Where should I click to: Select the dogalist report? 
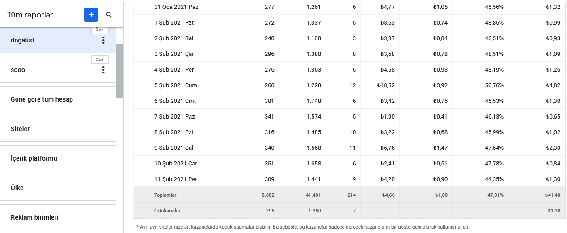pyautogui.click(x=58, y=40)
